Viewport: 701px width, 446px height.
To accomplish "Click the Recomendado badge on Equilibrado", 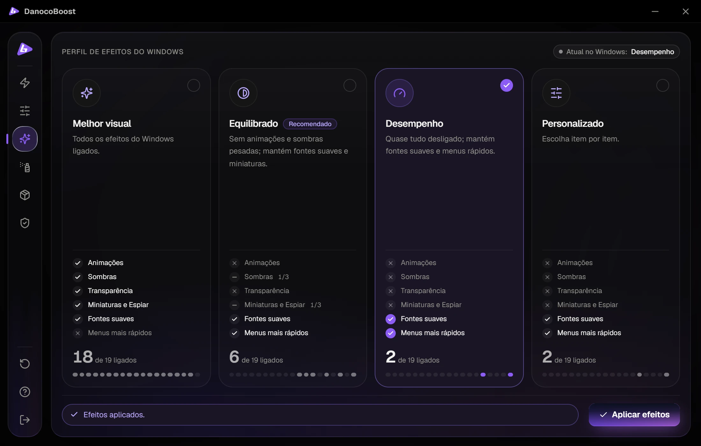I will [310, 124].
